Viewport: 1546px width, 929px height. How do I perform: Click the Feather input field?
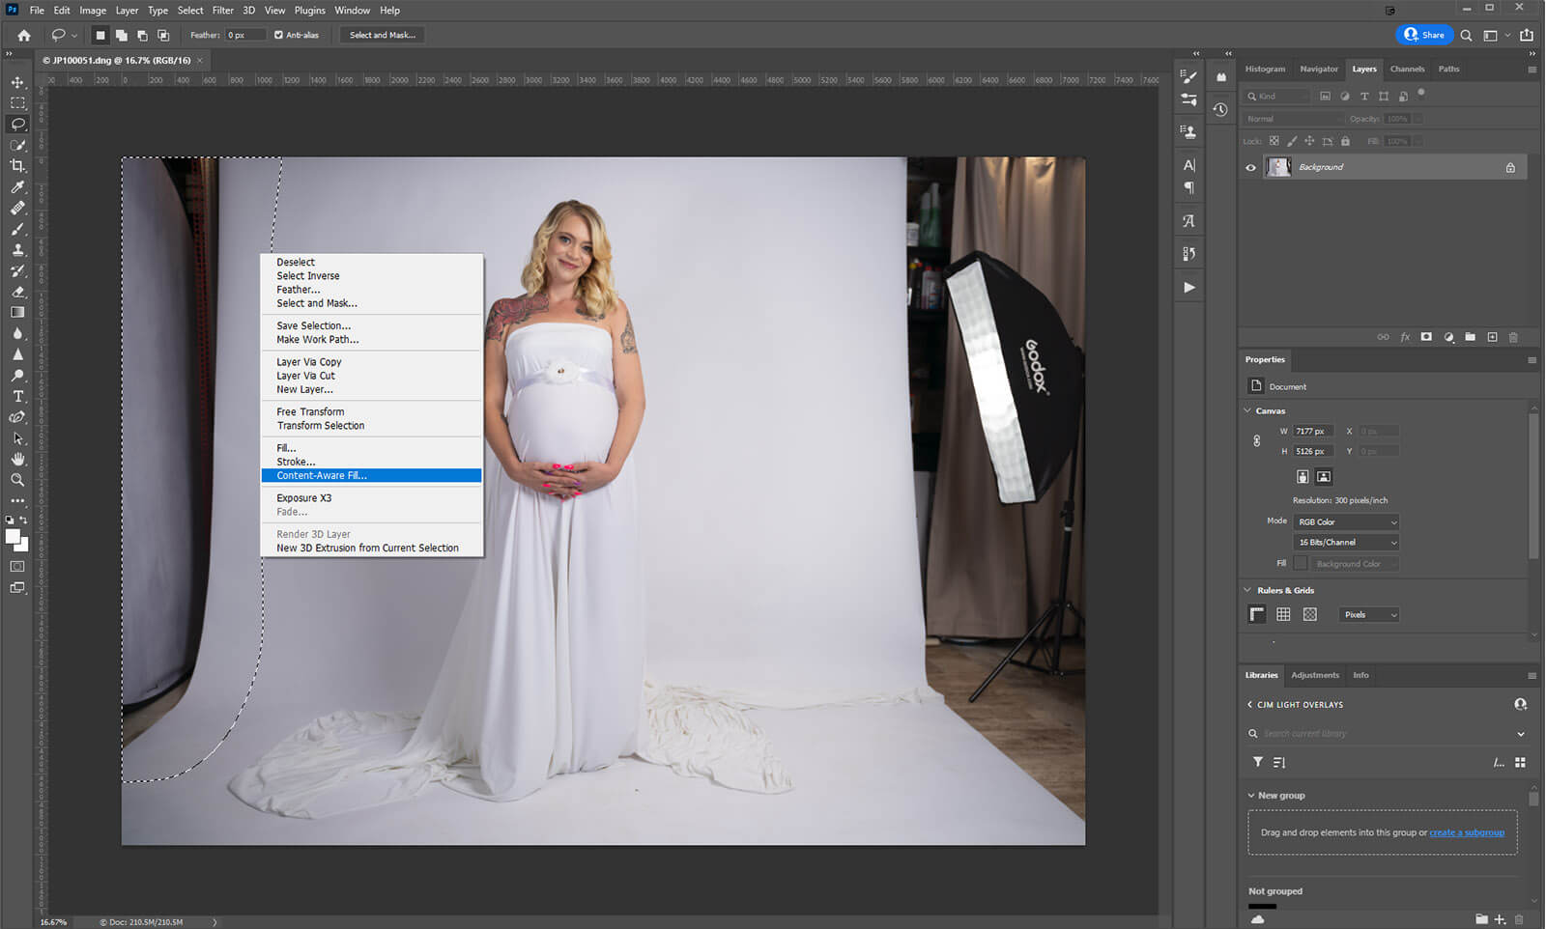click(244, 35)
